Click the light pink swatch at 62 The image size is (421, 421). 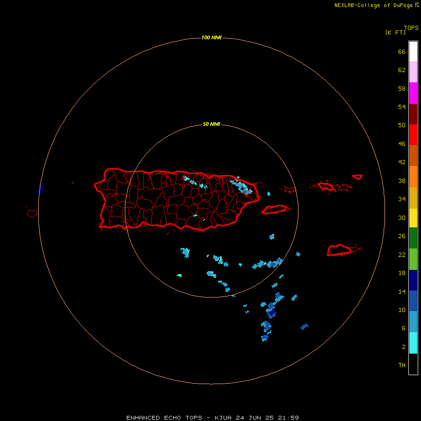click(x=413, y=72)
